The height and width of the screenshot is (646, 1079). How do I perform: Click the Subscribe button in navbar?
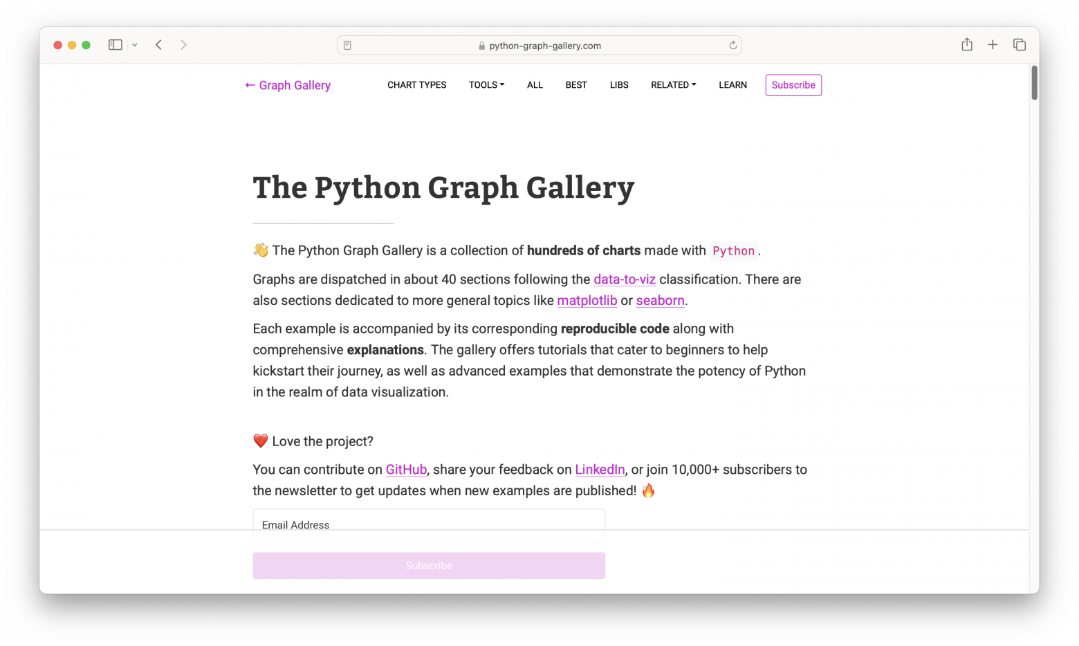point(793,85)
